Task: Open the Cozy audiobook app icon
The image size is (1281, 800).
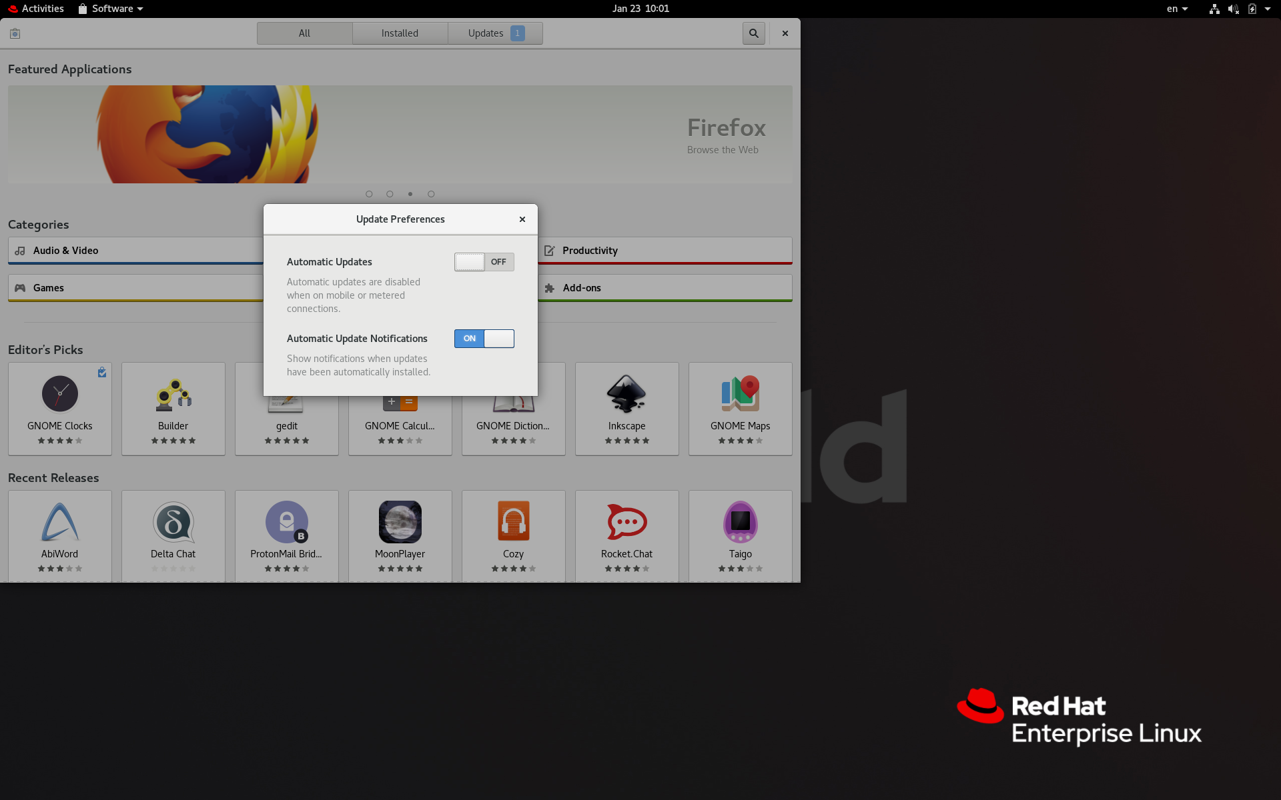Action: tap(514, 522)
